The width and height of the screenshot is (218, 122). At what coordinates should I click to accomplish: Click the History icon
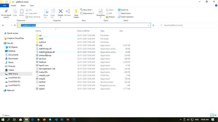click(107, 17)
